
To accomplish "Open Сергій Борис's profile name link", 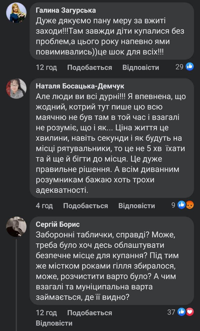I will click(x=58, y=224).
